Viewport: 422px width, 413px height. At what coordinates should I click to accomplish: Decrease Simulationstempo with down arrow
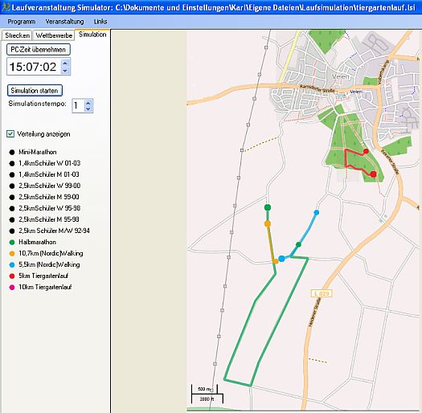[x=88, y=108]
